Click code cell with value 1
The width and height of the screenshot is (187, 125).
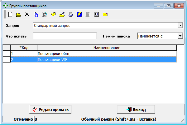[x=24, y=53]
